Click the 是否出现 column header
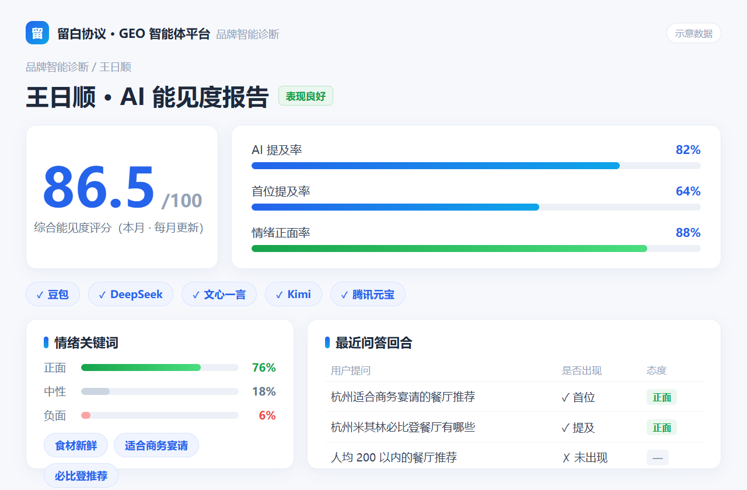747x490 pixels. click(x=581, y=370)
